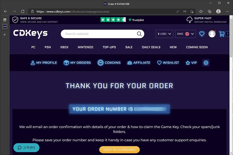This screenshot has height=155, width=233.
Task: Open the CDKOINS tab
Action: click(x=109, y=63)
